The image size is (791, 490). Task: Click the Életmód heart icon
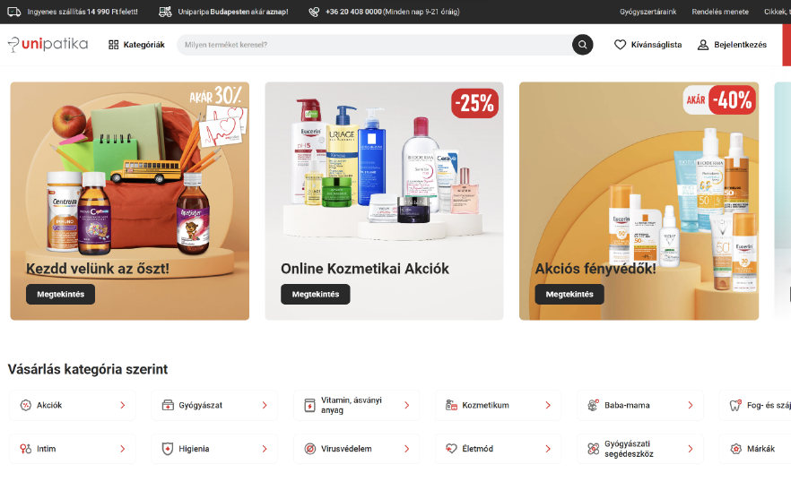click(x=451, y=449)
